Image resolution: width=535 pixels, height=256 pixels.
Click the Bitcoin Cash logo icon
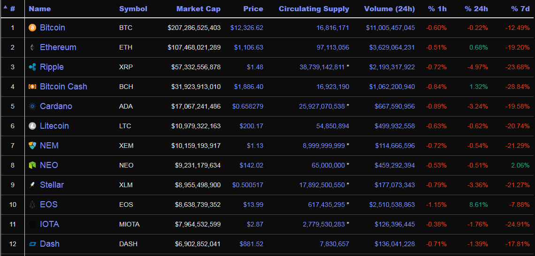[x=32, y=87]
